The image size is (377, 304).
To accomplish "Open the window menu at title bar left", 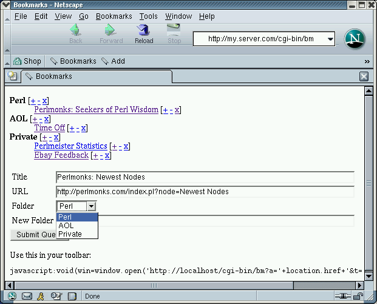I will point(6,5).
